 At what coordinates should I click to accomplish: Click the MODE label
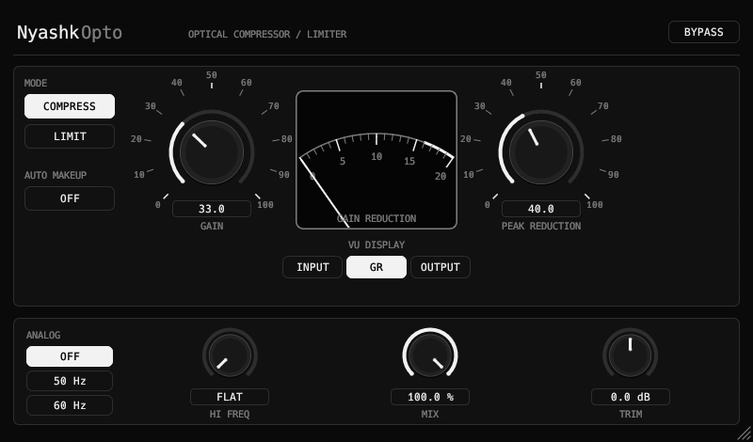click(x=36, y=83)
